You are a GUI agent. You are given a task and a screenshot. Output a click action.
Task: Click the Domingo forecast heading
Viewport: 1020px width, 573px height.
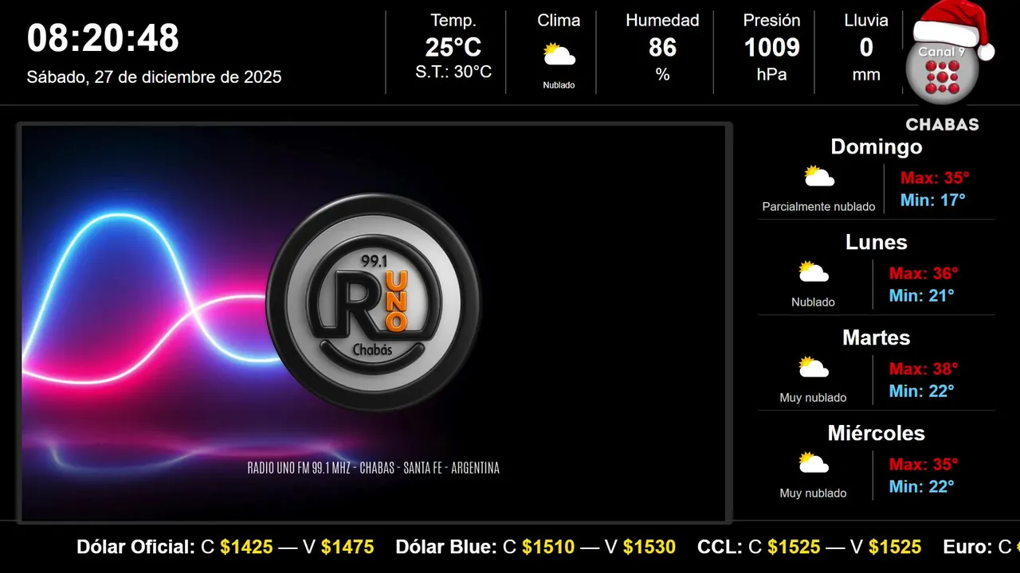pos(877,146)
